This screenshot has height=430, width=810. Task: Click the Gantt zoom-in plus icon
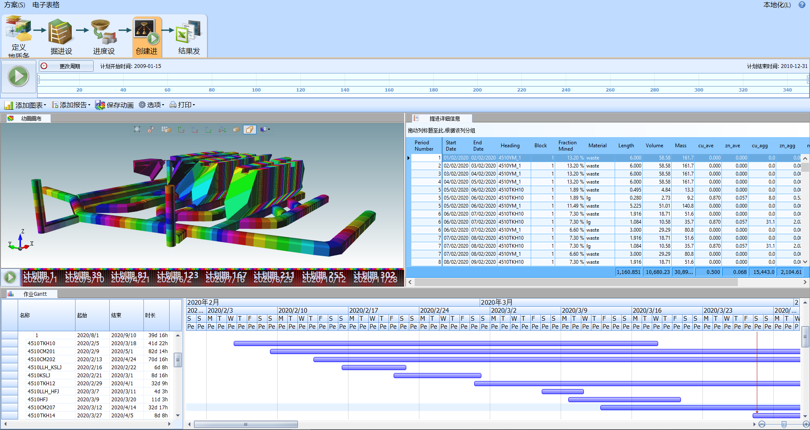pos(806,424)
